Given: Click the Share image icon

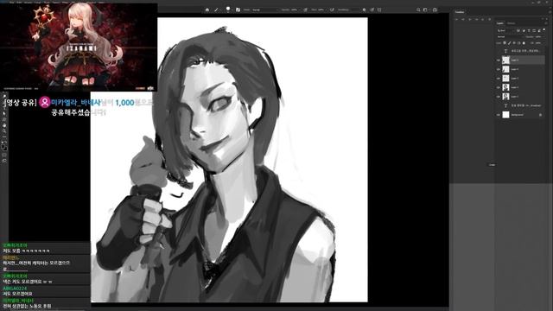Looking at the screenshot, I should [435, 10].
